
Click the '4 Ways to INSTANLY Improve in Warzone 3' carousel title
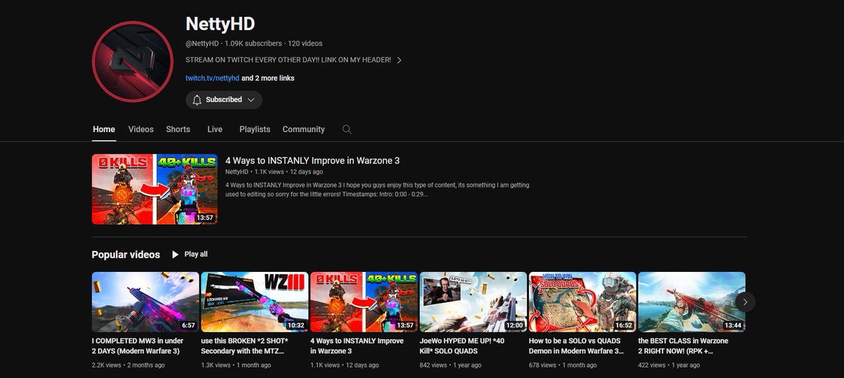(357, 346)
